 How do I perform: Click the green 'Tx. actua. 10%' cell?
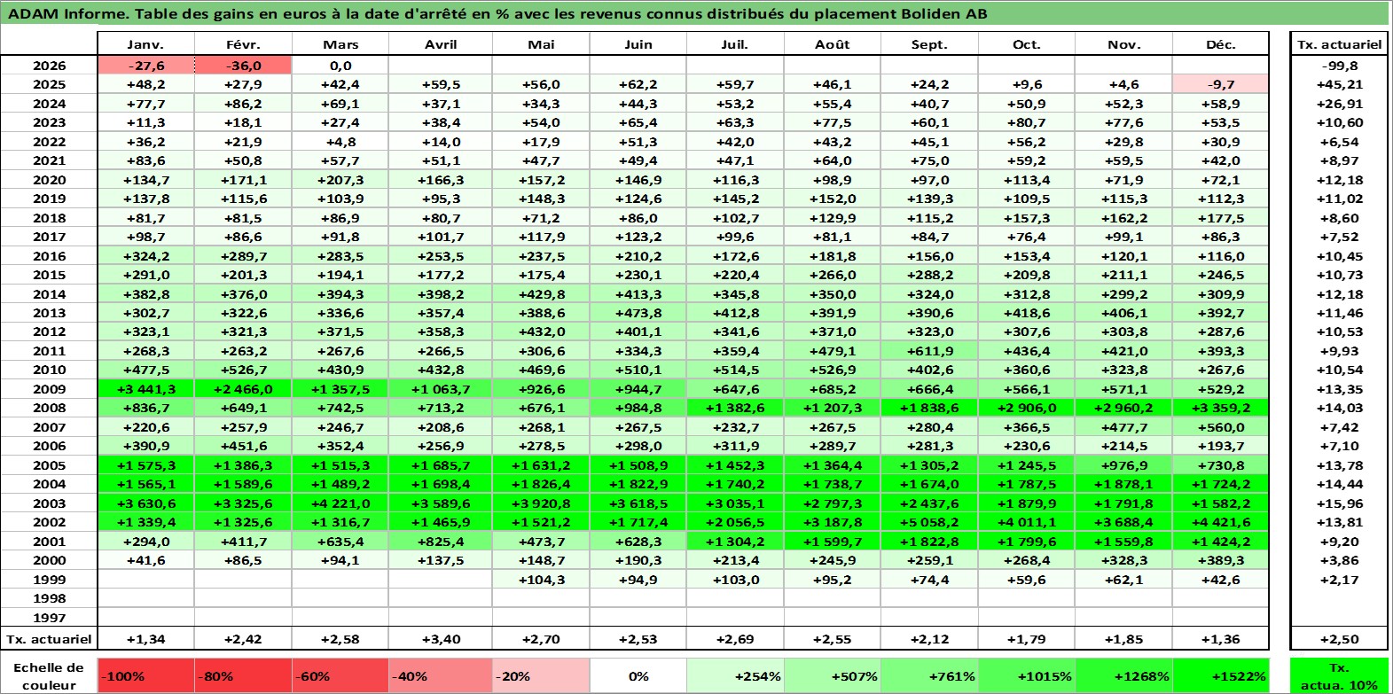1339,675
